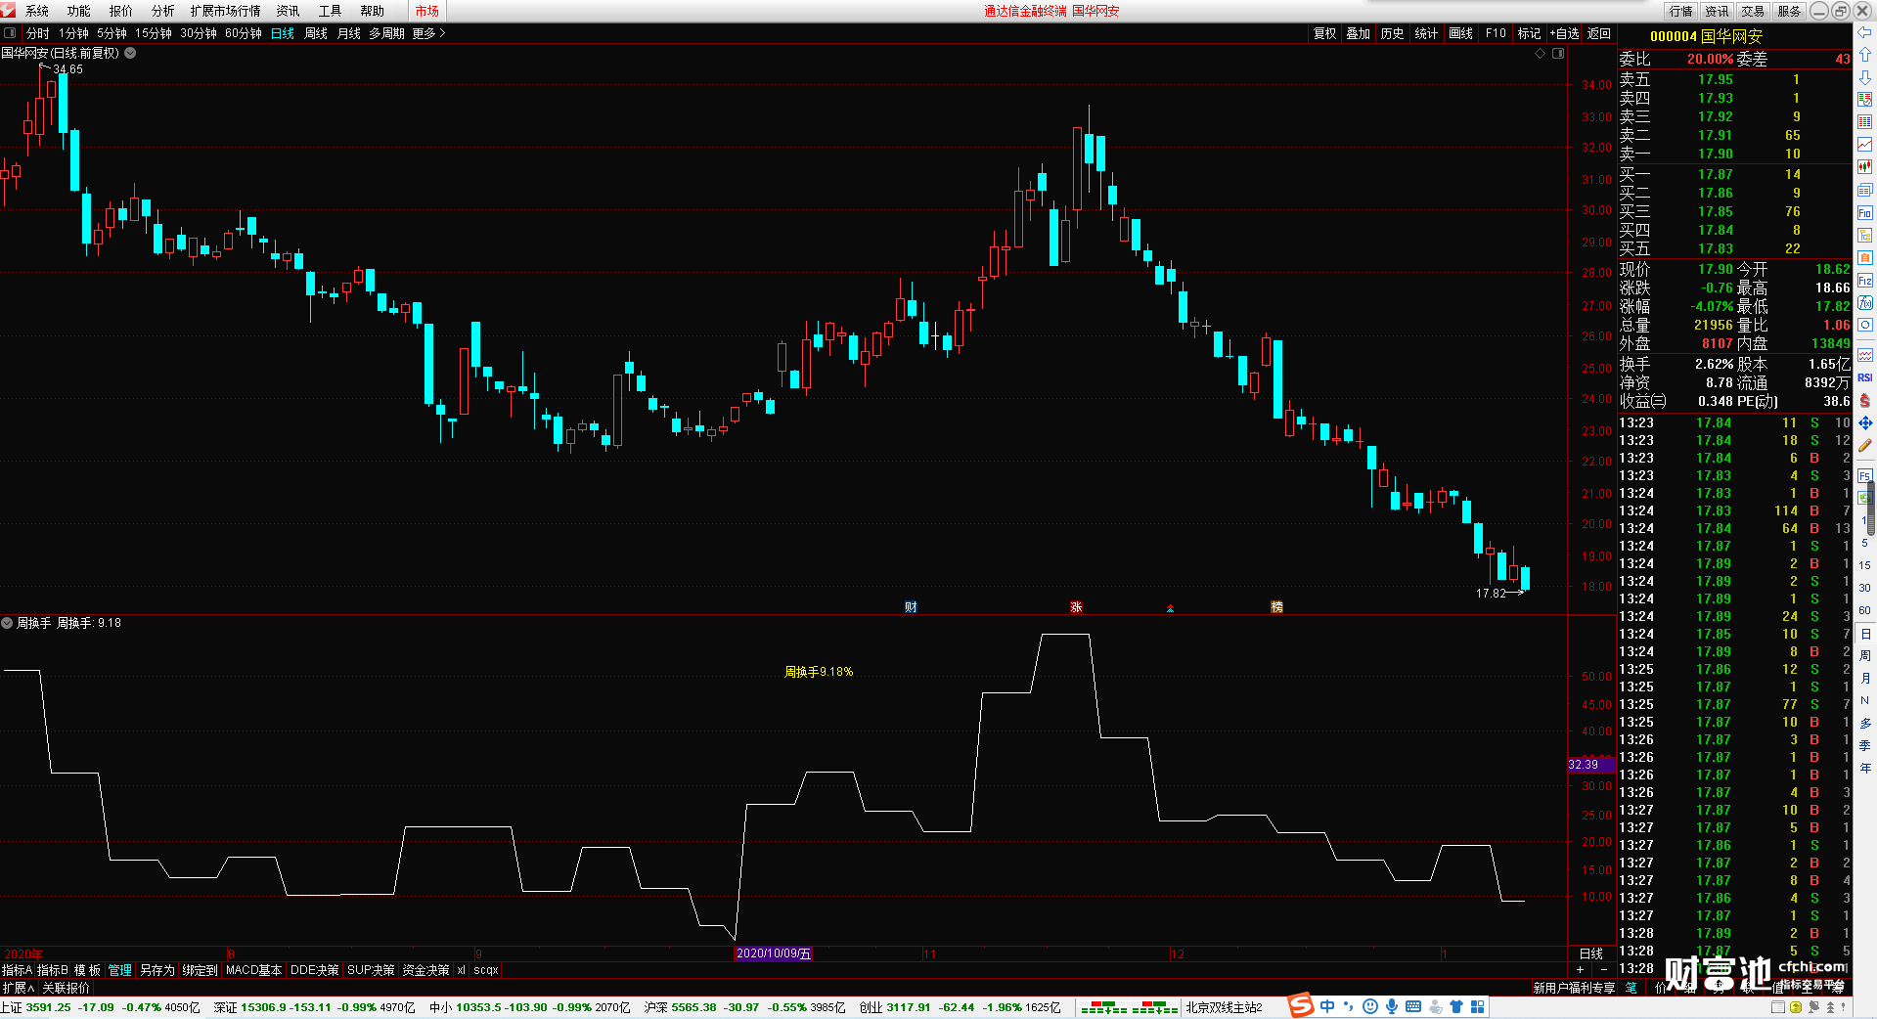Image resolution: width=1877 pixels, height=1019 pixels.
Task: Open the quote grid table icon in right sidebar
Action: pyautogui.click(x=1864, y=121)
